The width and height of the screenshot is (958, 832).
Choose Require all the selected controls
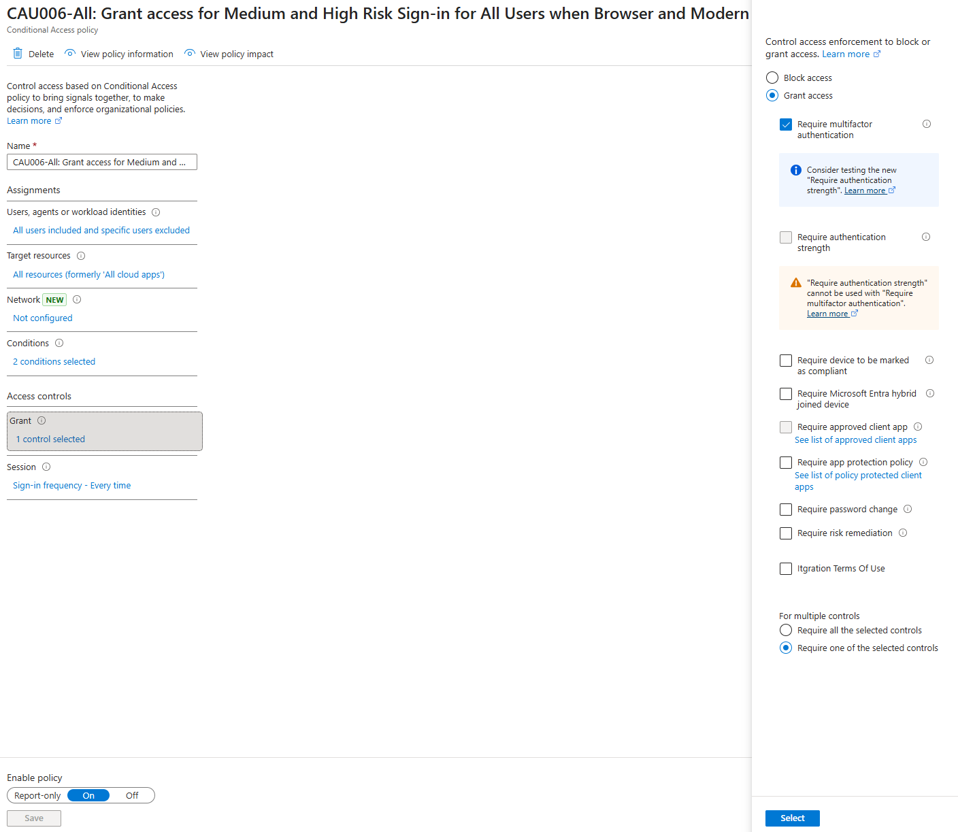(x=786, y=630)
